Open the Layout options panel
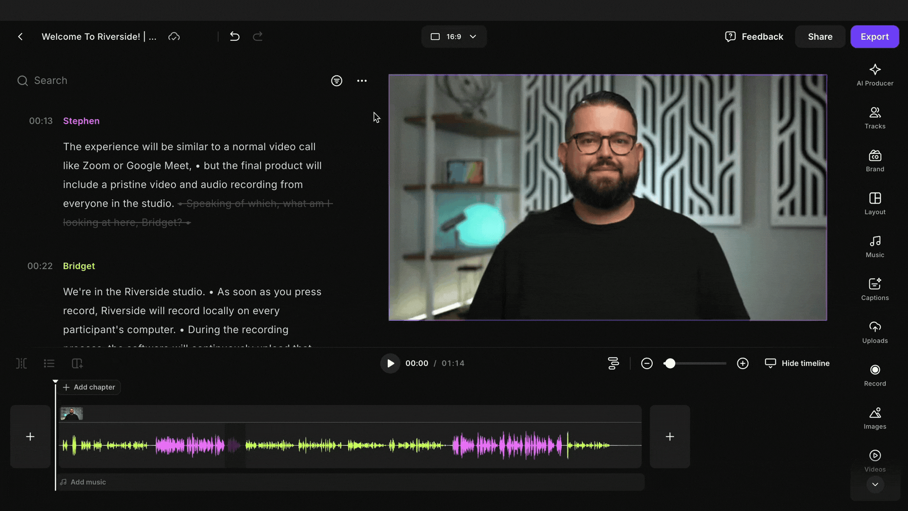Image resolution: width=908 pixels, height=511 pixels. [x=875, y=203]
